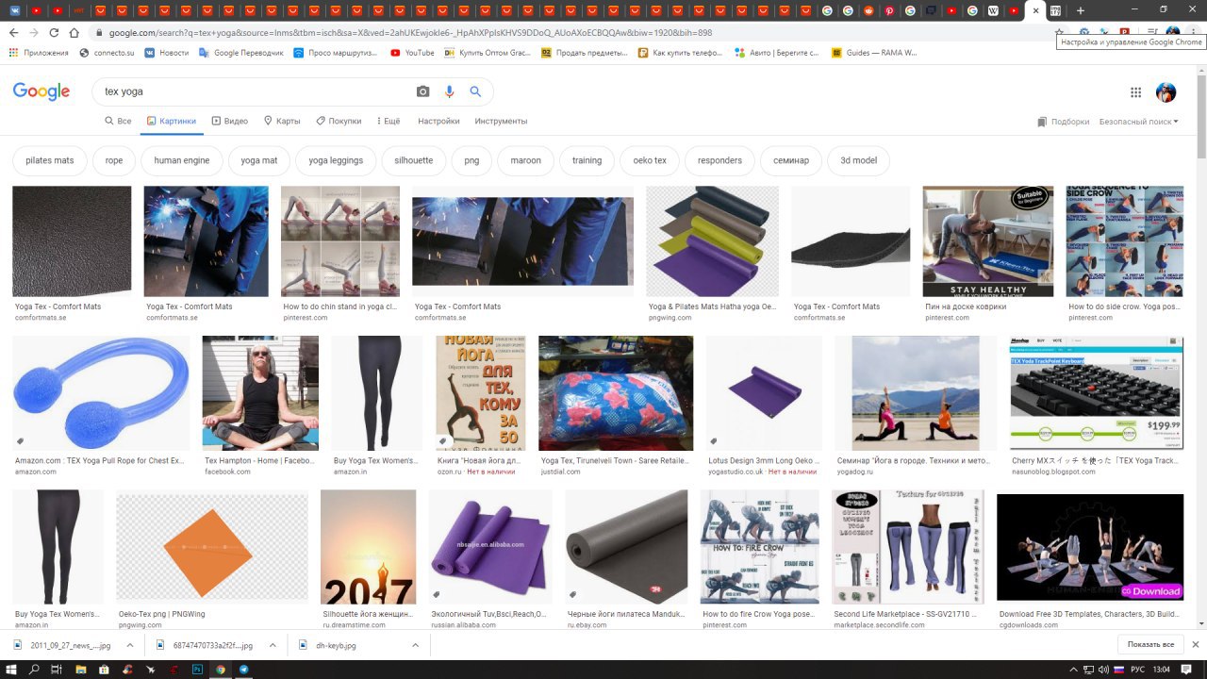Open File Explorer from the taskbar
The height and width of the screenshot is (679, 1207).
80,670
